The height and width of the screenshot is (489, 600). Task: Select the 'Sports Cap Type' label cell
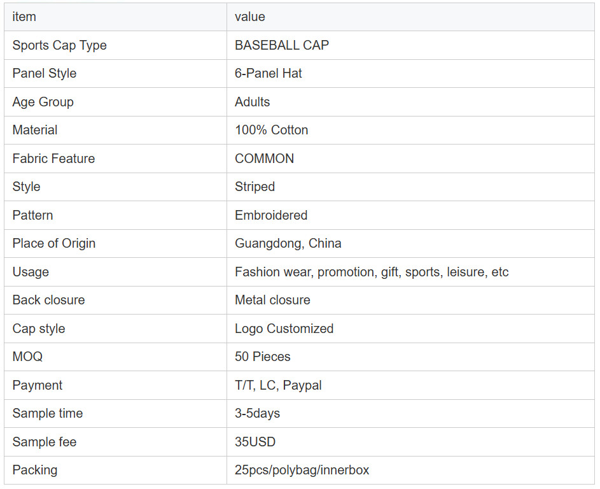point(59,45)
